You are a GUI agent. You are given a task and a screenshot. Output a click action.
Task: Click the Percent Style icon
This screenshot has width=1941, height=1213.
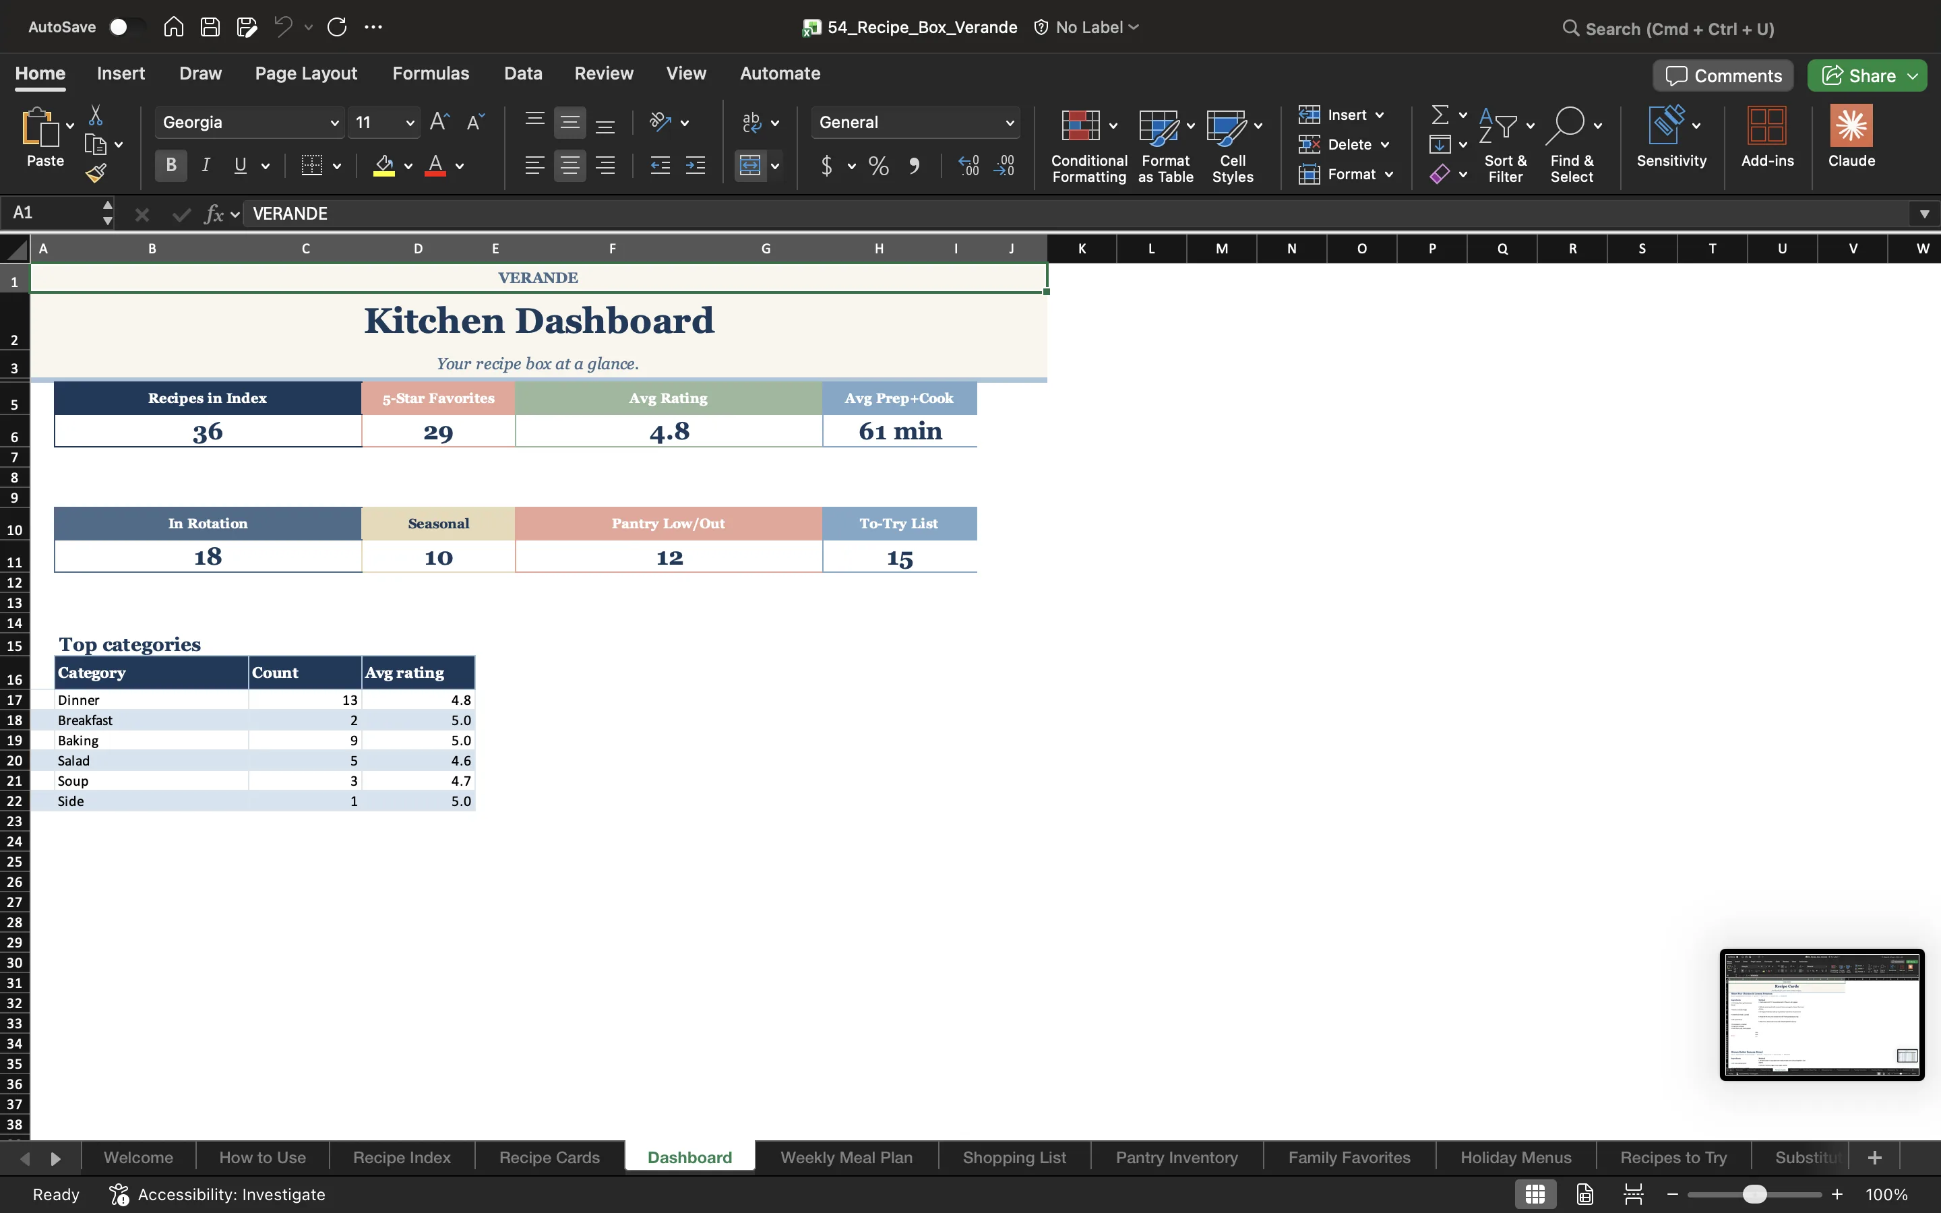(x=878, y=166)
